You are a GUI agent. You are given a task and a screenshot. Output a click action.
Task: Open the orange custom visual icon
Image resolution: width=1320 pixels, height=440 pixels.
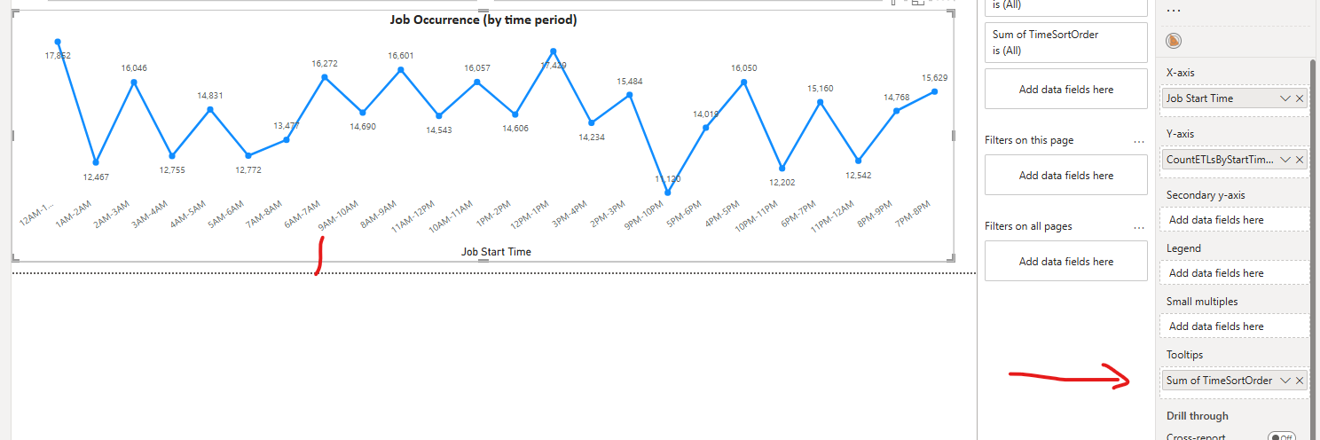(x=1174, y=41)
